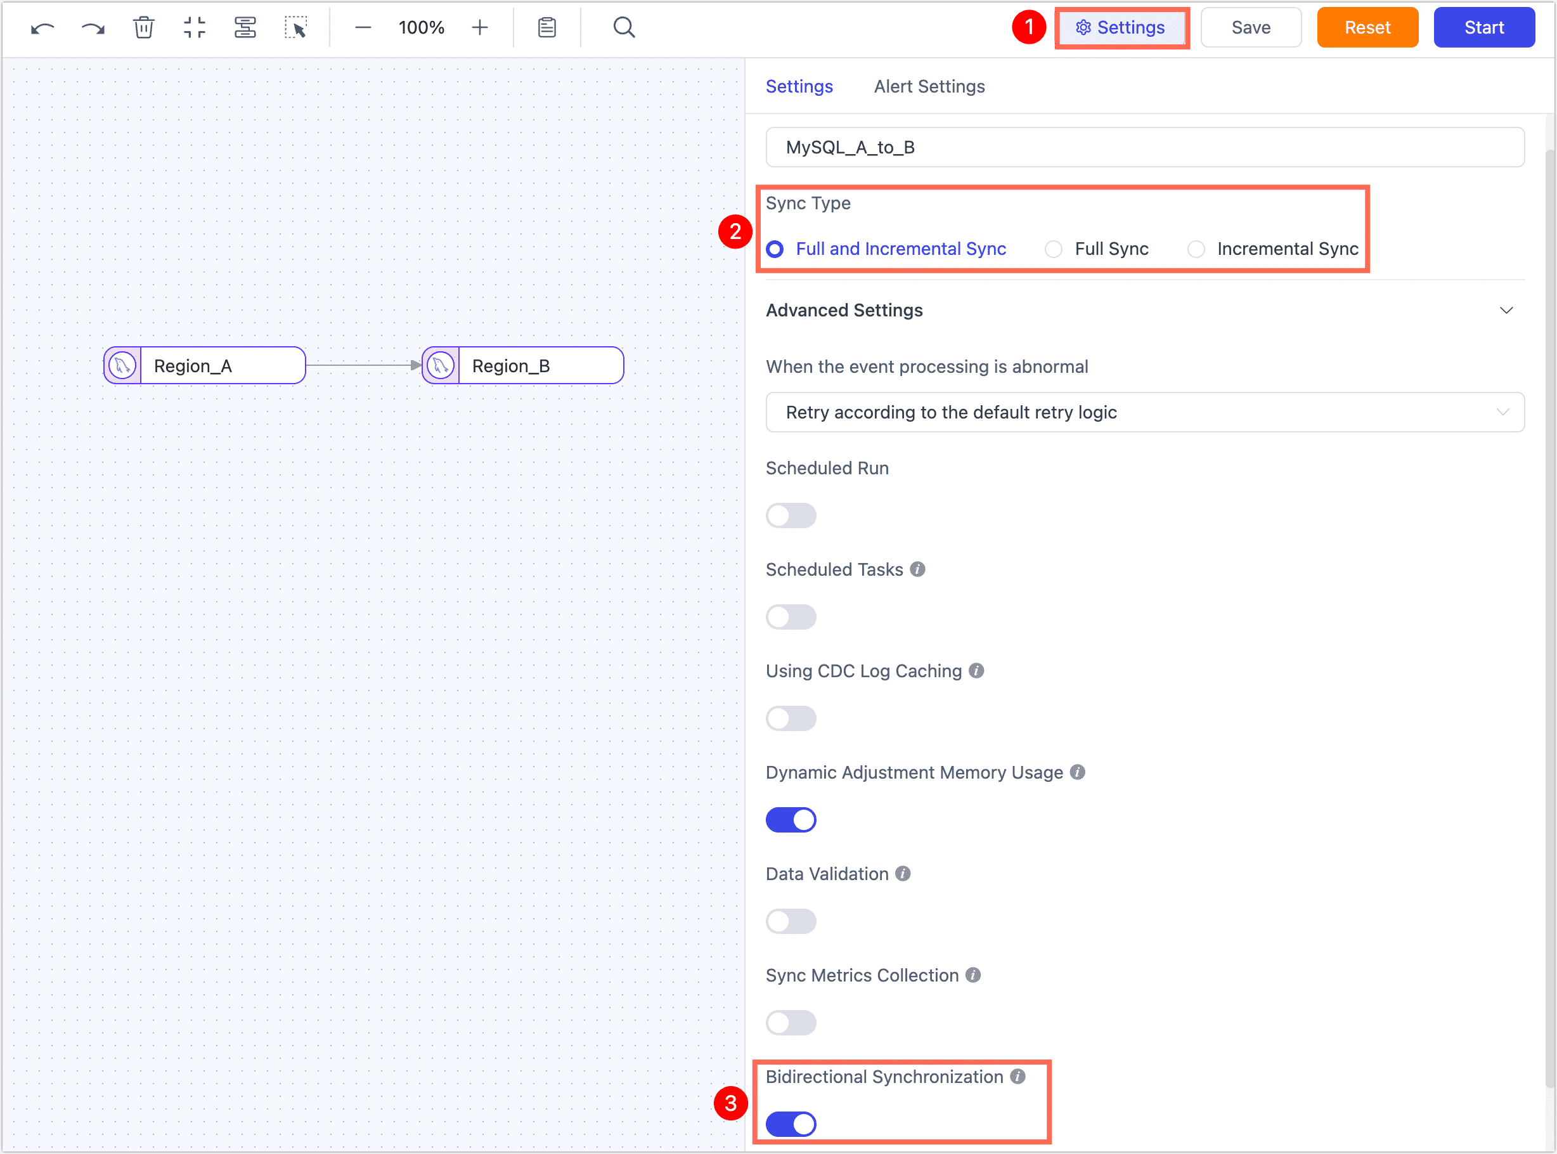
Task: Click the Reset button
Action: coord(1366,27)
